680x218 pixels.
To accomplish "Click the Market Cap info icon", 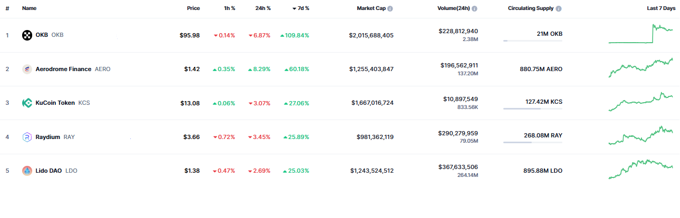I will (x=390, y=9).
